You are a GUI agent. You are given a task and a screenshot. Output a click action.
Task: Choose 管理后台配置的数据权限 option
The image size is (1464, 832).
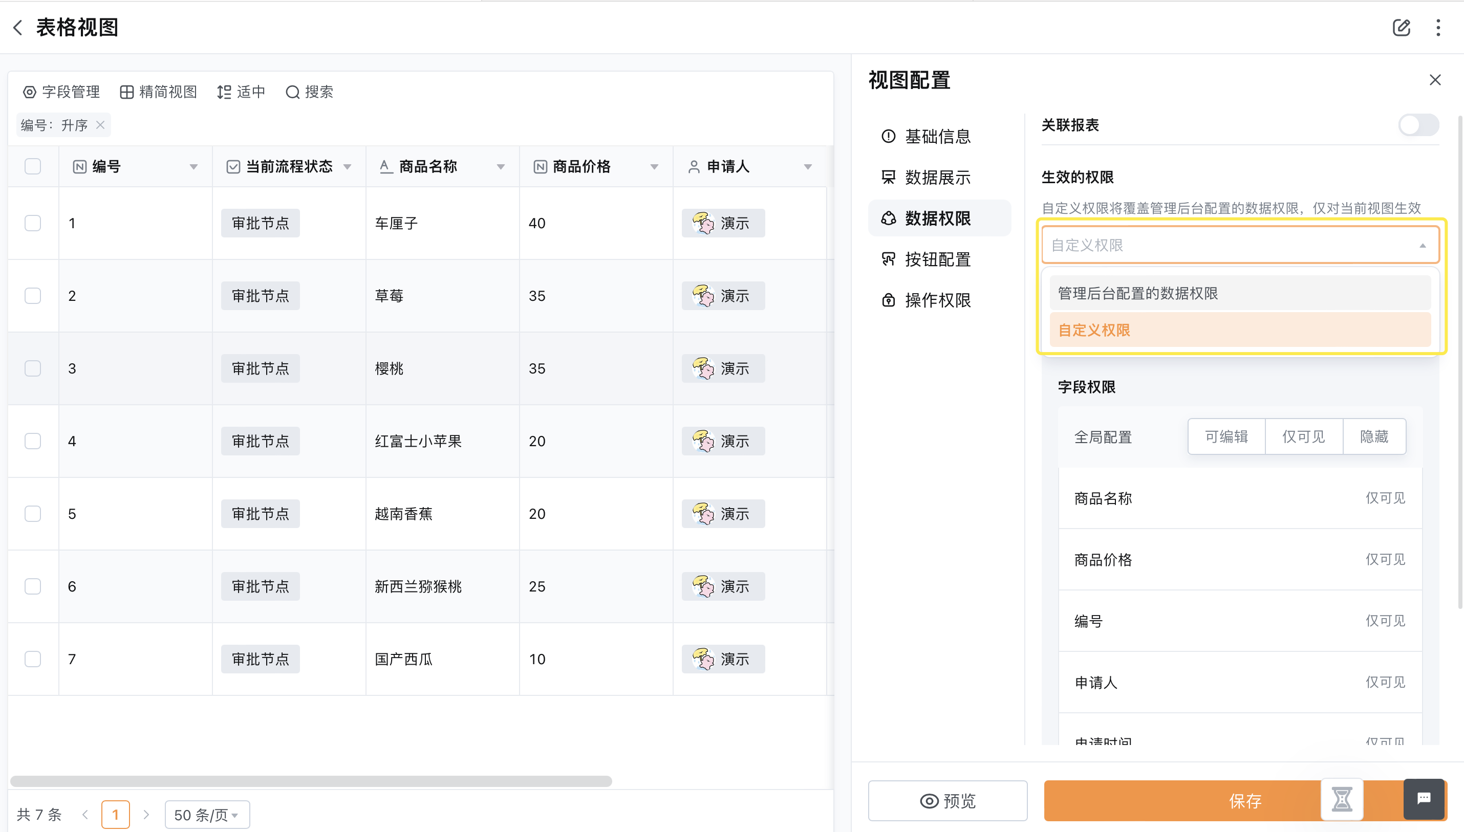click(x=1240, y=293)
